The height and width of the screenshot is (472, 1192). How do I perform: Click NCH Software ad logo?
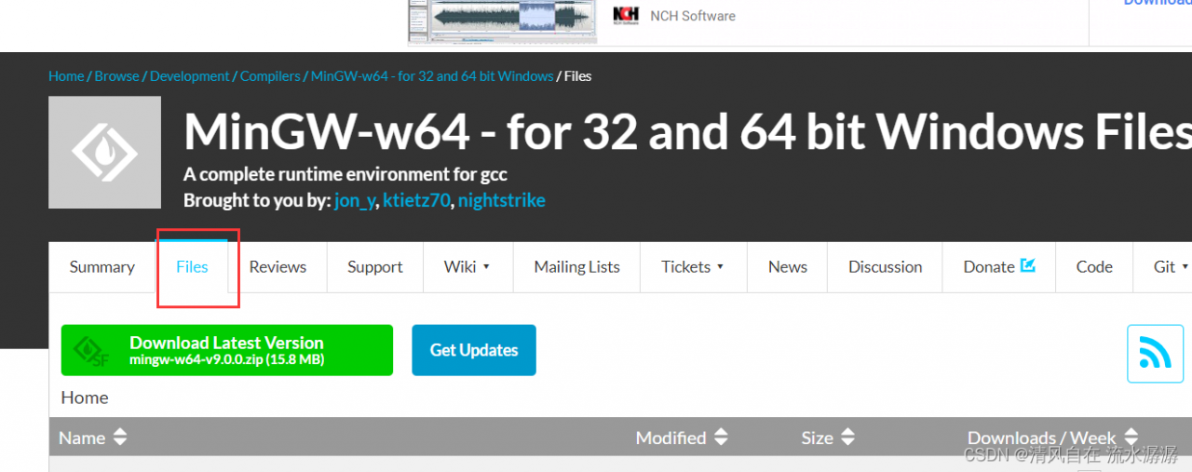(626, 15)
